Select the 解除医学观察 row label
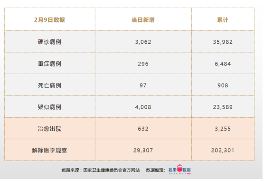Screen dimensions: 263x179 (49, 151)
